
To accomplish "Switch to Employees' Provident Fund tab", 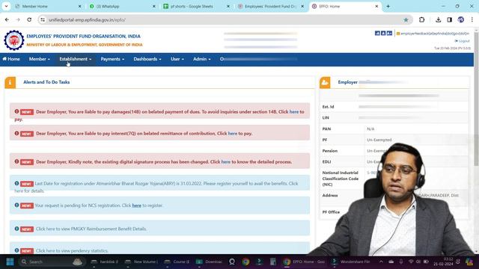I will [271, 6].
